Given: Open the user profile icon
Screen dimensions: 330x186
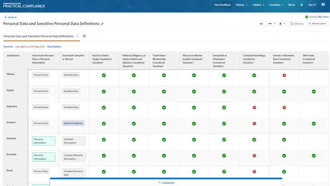Looking at the screenshot, I should (301, 5).
